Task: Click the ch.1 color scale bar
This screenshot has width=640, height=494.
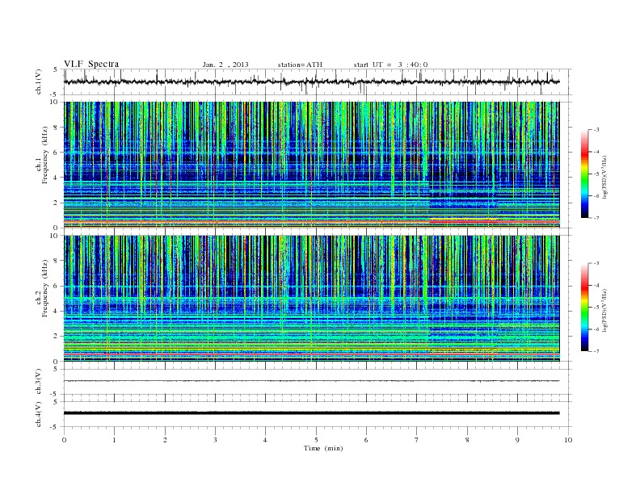Action: coord(584,174)
